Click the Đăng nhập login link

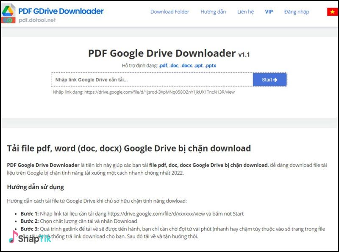[297, 12]
